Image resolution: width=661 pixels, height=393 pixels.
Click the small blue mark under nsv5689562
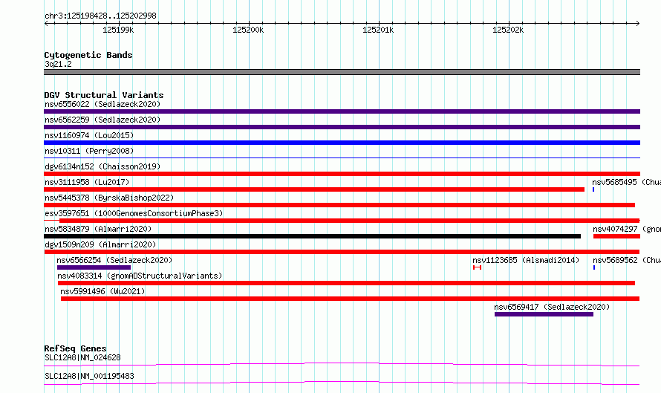(x=594, y=267)
